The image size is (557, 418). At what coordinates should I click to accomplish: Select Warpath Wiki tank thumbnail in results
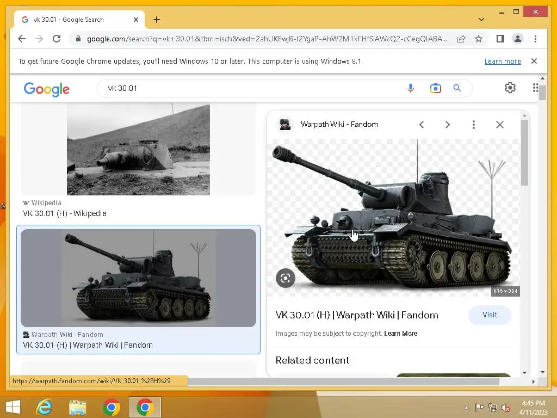[x=138, y=278]
